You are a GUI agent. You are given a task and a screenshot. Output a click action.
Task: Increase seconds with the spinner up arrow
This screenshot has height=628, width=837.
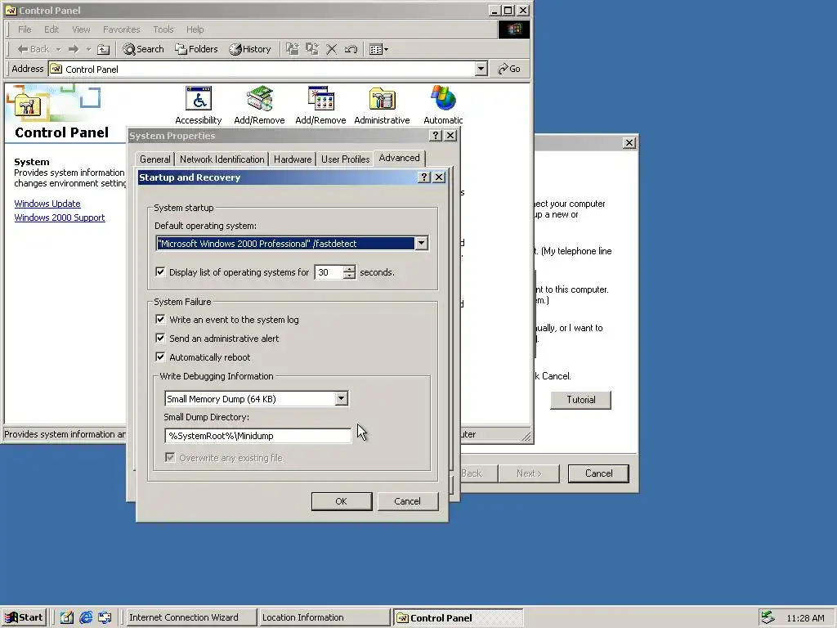pos(349,268)
